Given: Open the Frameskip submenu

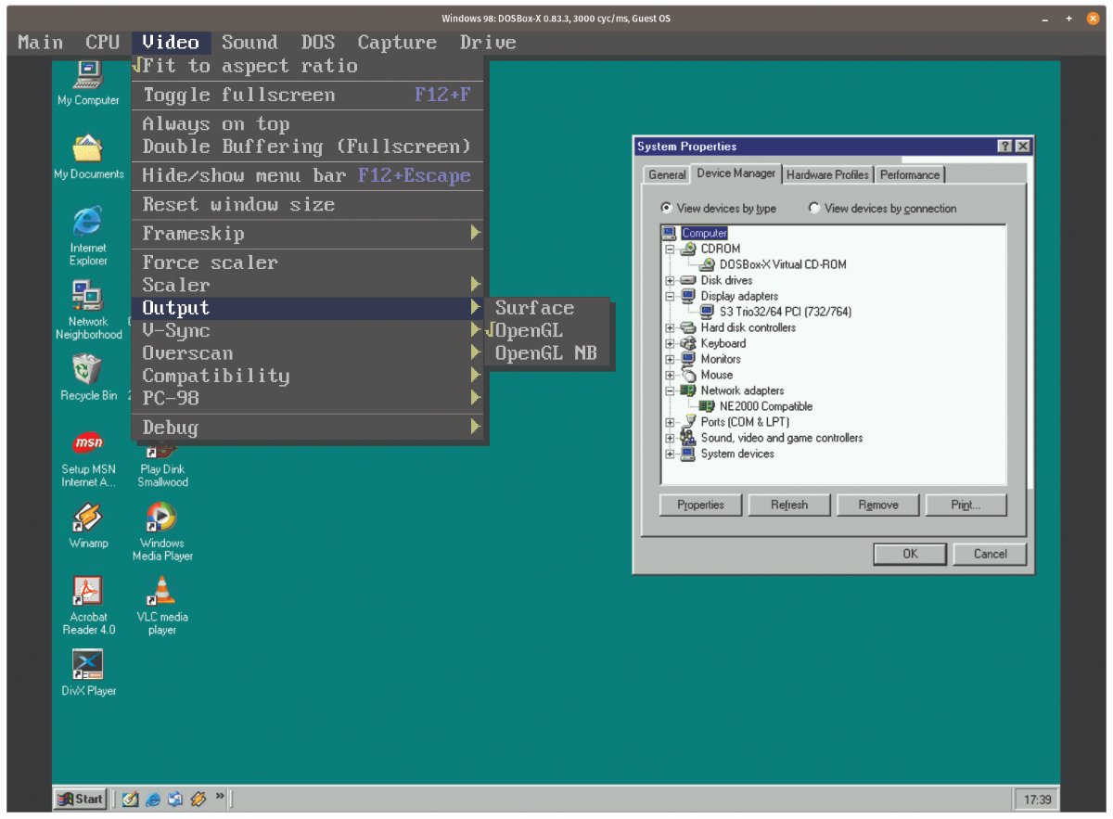Looking at the screenshot, I should pyautogui.click(x=307, y=234).
